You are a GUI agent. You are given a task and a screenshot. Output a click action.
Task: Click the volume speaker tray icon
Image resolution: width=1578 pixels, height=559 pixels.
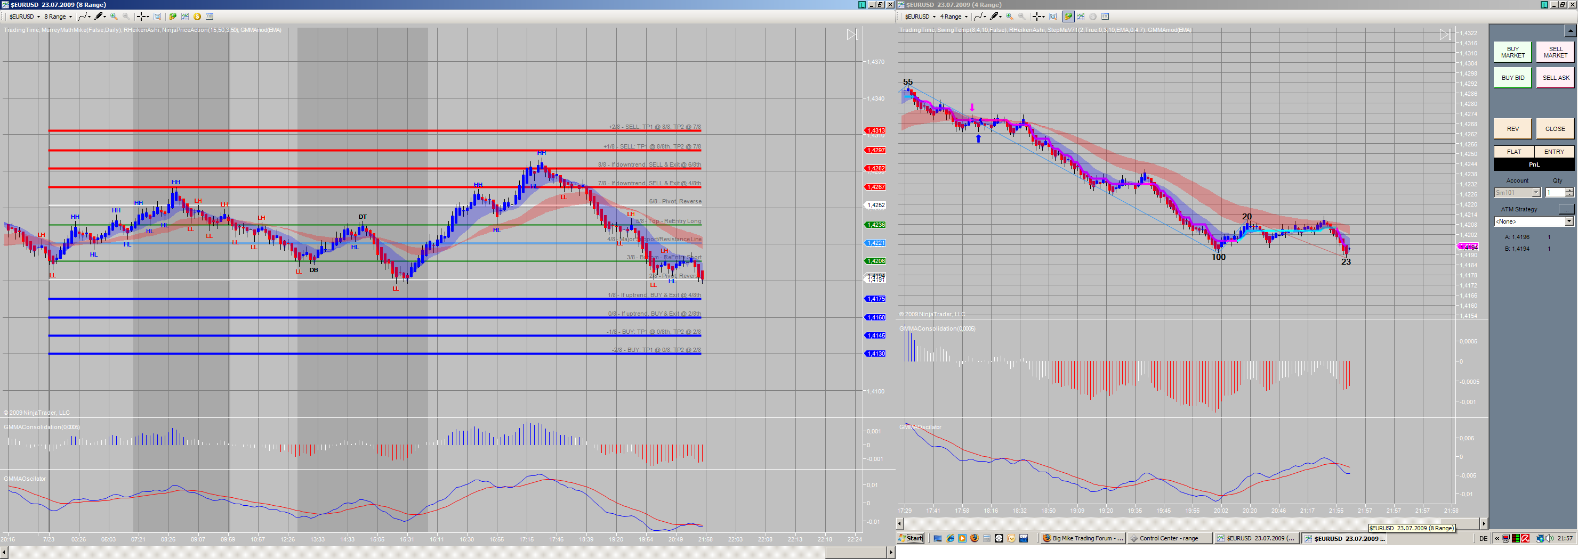click(1550, 538)
